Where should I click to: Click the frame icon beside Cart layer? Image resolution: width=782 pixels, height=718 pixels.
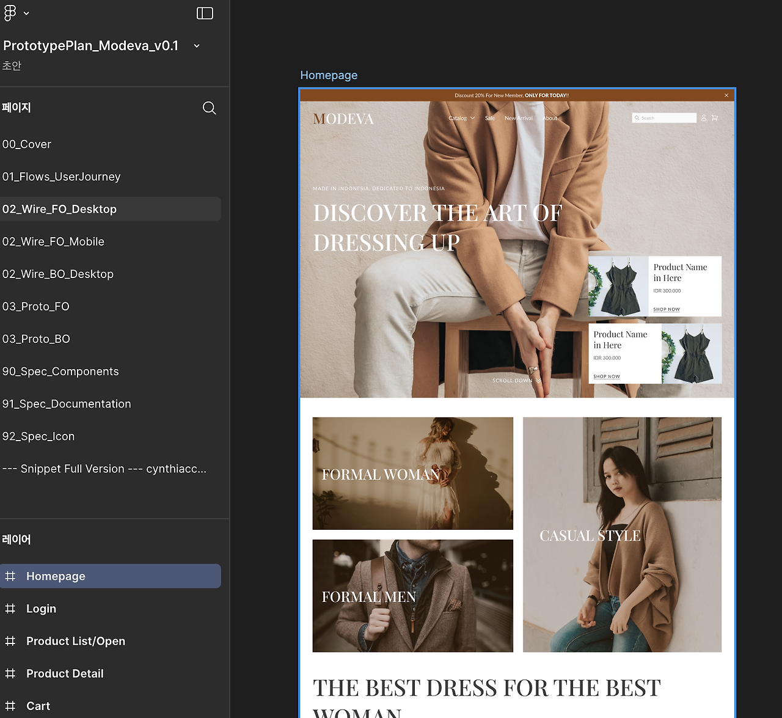click(10, 706)
